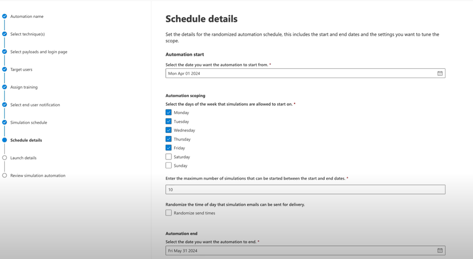Open the Select end user notification step
This screenshot has width=473, height=259.
35,105
